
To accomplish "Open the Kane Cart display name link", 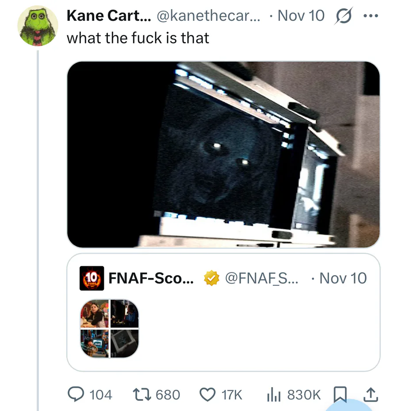I will pyautogui.click(x=108, y=16).
